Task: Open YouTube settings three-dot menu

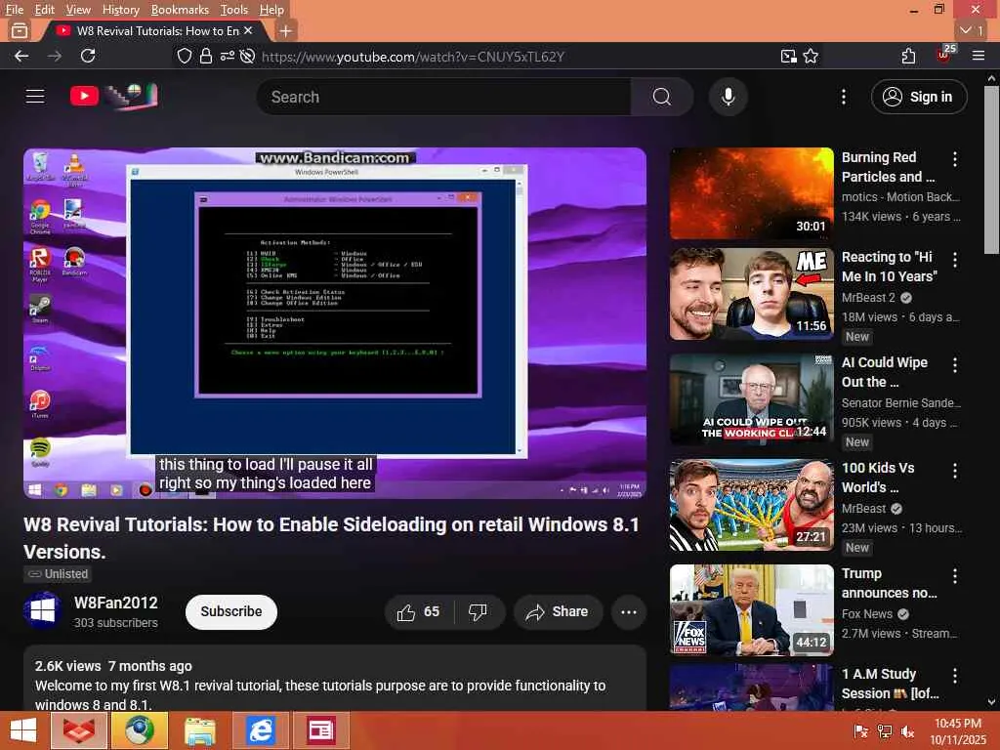Action: point(844,97)
